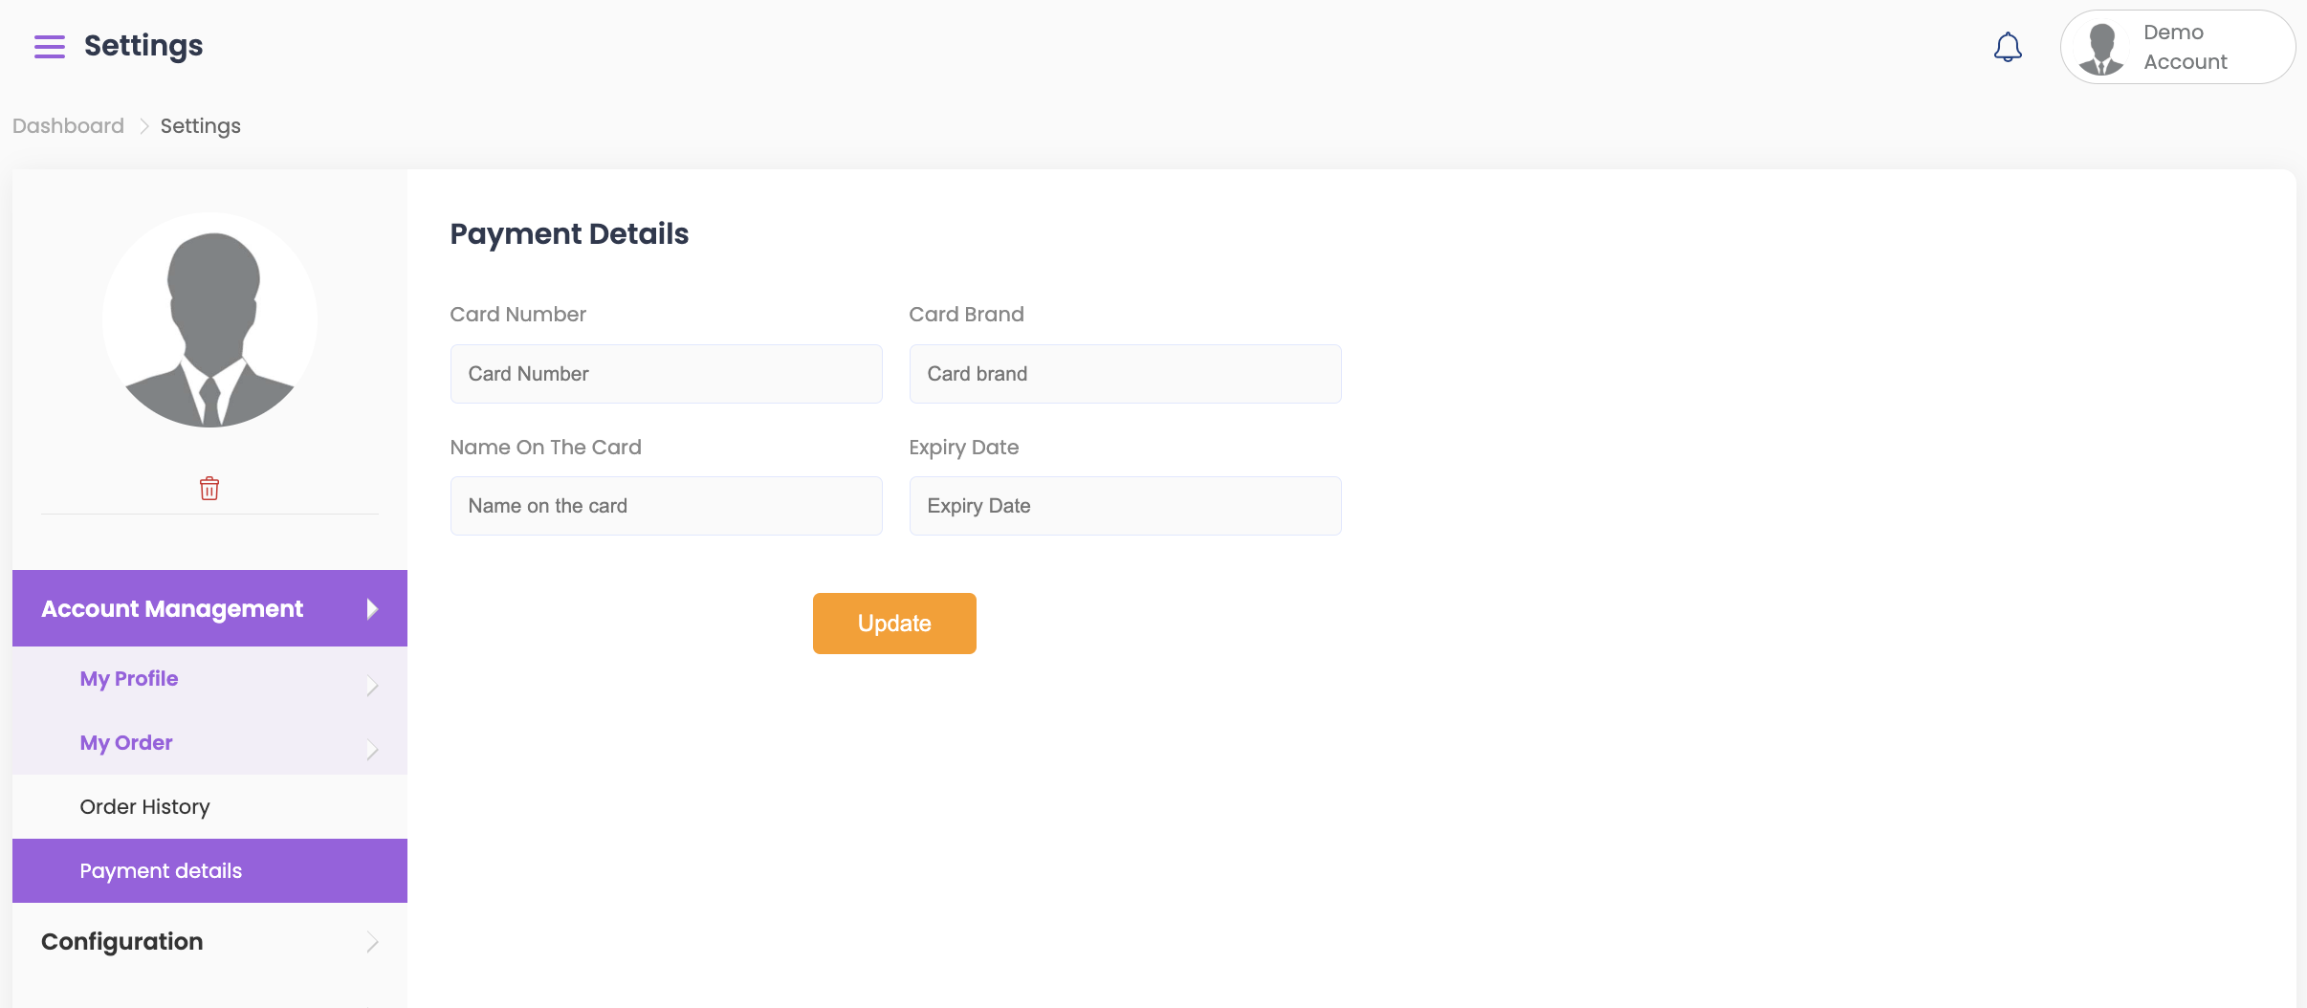2307x1008 pixels.
Task: Click the Name on the card field
Action: point(666,506)
